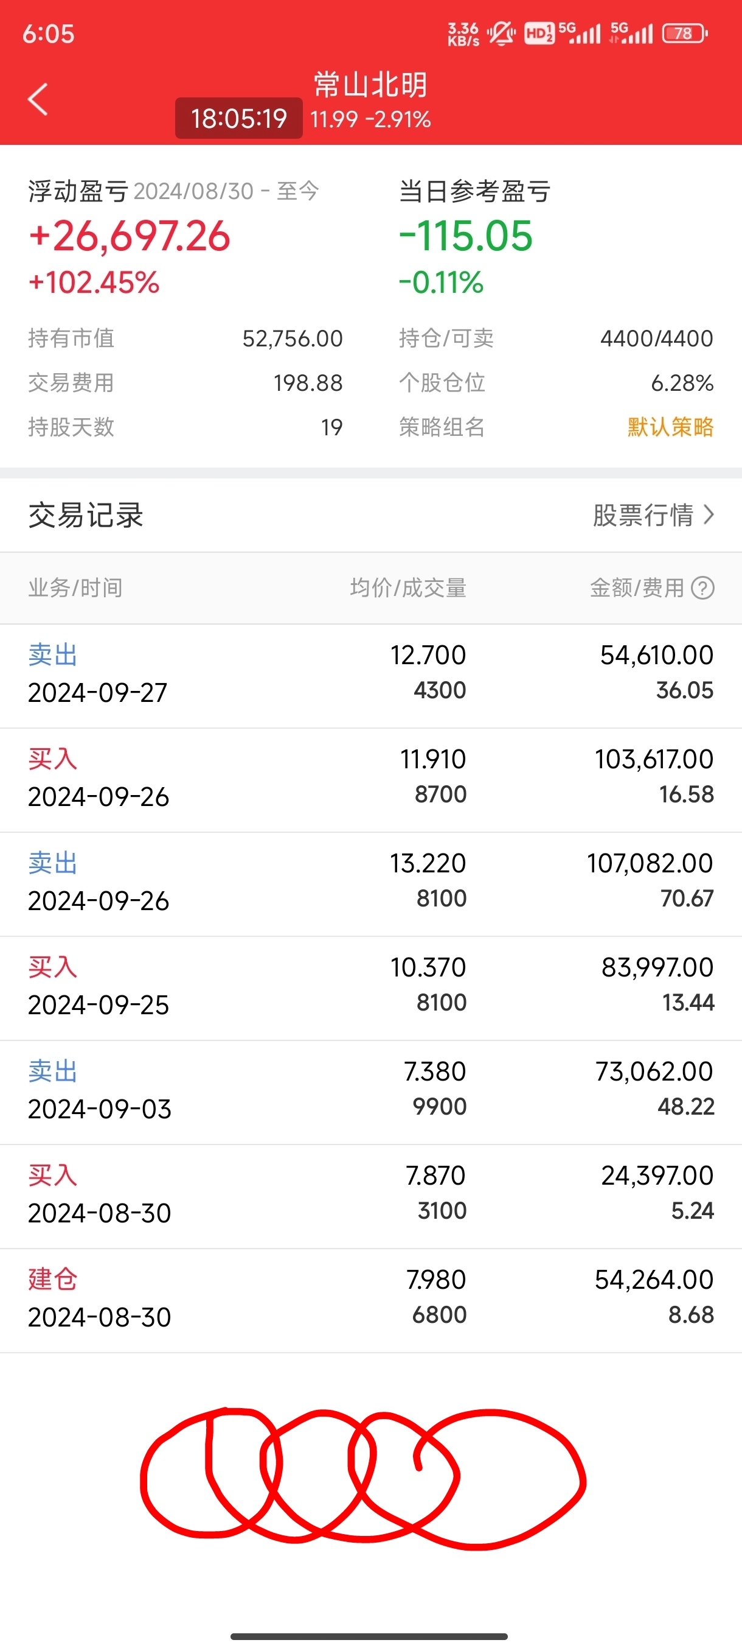The width and height of the screenshot is (742, 1651).
Task: Open the 2024-09-25 买入 record
Action: click(x=370, y=987)
